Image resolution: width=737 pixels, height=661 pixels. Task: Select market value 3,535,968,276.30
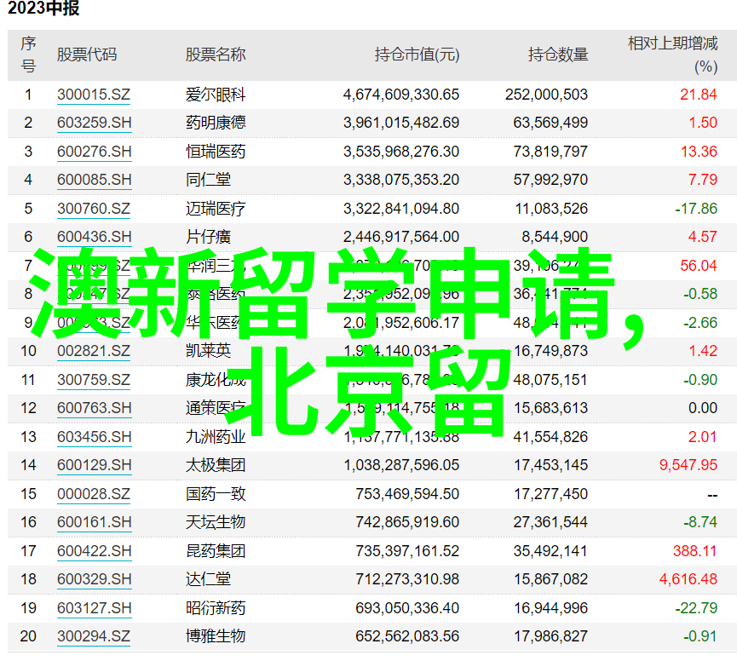coord(401,152)
